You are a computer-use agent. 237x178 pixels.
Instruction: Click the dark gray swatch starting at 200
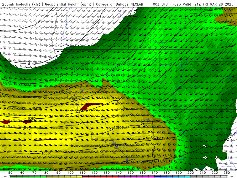coord(194,177)
